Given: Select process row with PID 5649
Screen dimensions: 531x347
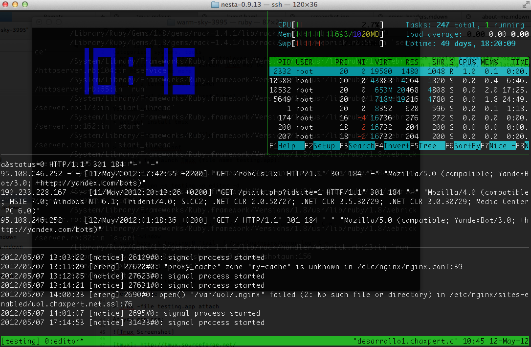Looking at the screenshot, I should (x=399, y=99).
